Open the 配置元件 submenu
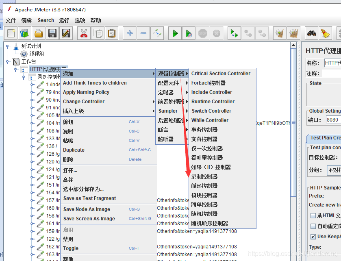Image resolution: width=341 pixels, height=261 pixels. 172,83
